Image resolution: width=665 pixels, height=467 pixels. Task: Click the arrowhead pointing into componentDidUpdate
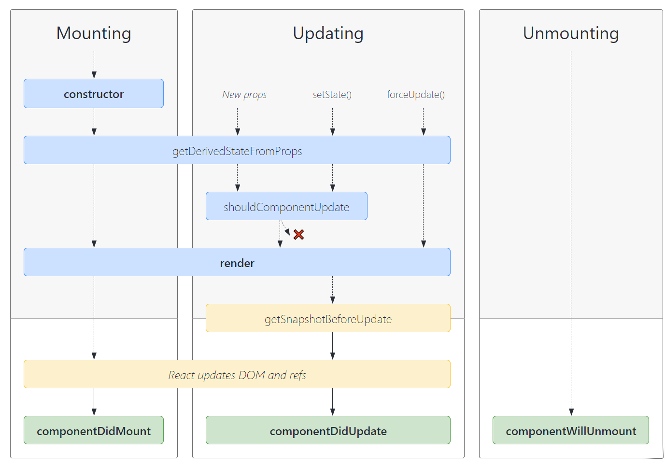pos(333,412)
